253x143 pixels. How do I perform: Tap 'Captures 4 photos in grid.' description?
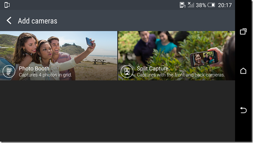click(45, 75)
